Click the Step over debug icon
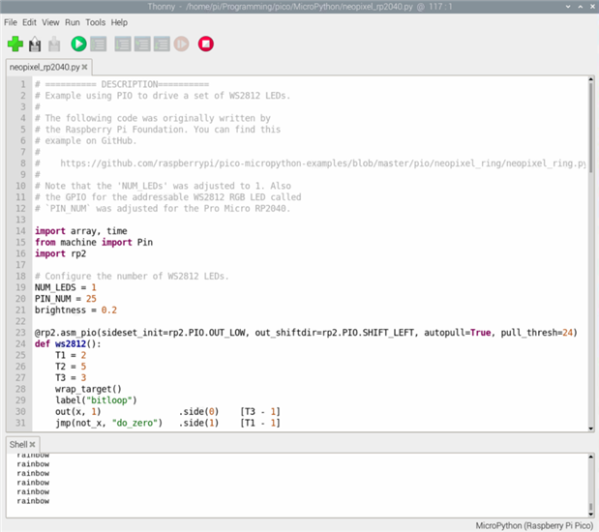The image size is (599, 532). click(x=123, y=44)
